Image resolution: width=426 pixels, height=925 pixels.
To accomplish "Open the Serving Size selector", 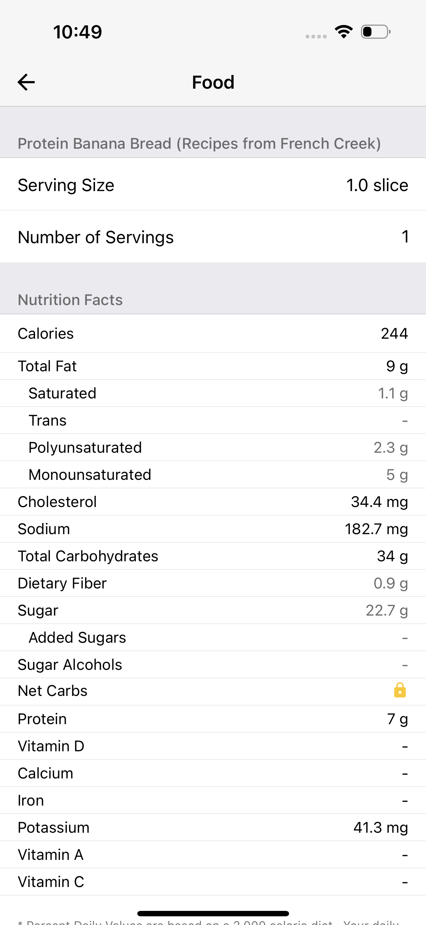I will click(213, 185).
